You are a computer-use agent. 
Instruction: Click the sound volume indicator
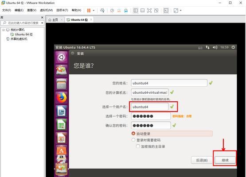(215, 47)
